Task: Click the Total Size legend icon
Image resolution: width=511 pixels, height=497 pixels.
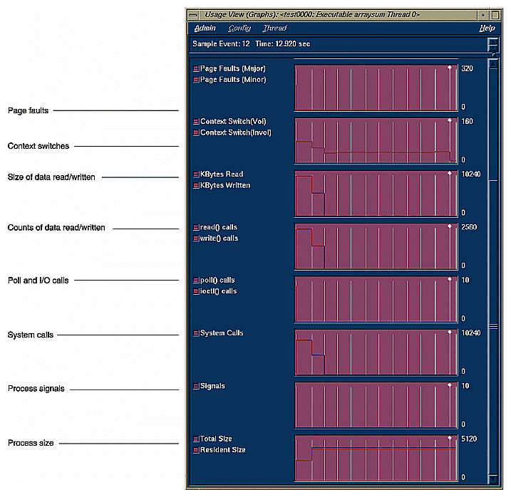Action: [x=196, y=439]
